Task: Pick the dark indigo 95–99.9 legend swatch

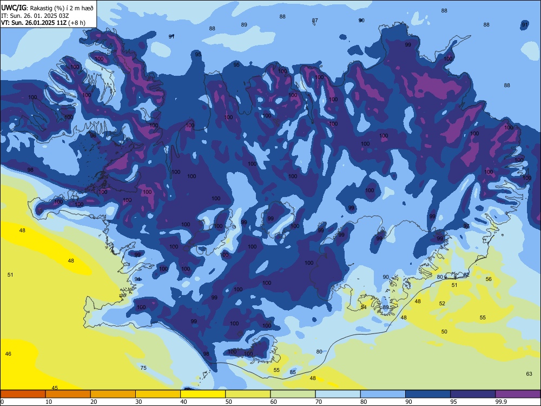Action: pyautogui.click(x=473, y=394)
